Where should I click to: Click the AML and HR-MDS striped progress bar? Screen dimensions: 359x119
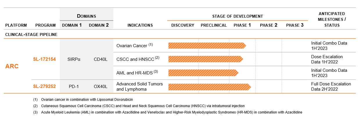point(203,73)
